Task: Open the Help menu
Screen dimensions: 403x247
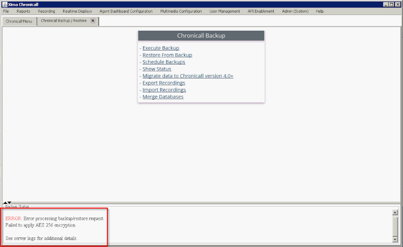Action: click(x=319, y=11)
